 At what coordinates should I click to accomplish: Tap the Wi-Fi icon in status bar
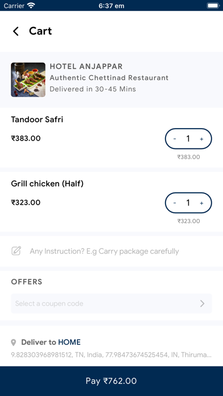pos(31,5)
